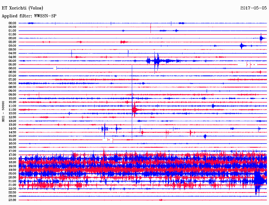Click the 05:00 time label

(x=12, y=61)
